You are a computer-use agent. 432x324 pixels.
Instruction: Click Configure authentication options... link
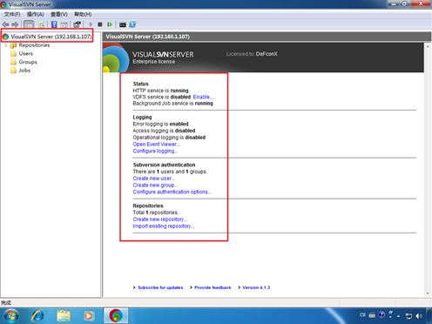172,192
